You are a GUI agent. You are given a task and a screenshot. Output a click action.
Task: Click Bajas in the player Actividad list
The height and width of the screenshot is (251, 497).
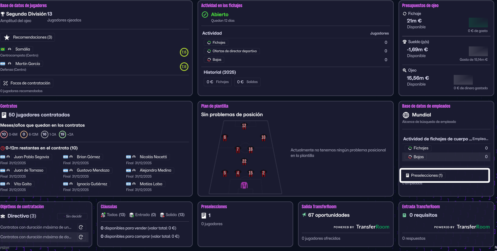214,60
